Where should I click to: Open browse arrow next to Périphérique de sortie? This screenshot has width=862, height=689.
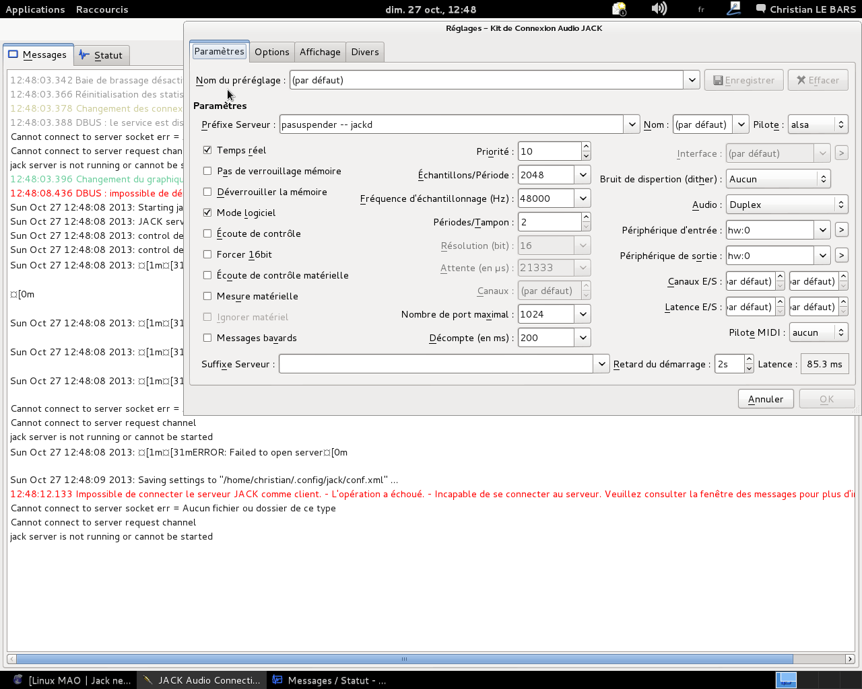841,256
